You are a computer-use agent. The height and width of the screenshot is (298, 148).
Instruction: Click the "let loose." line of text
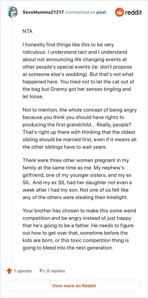tap(33, 96)
